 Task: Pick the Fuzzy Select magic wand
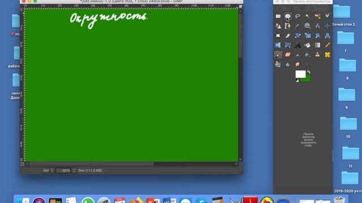point(308,16)
